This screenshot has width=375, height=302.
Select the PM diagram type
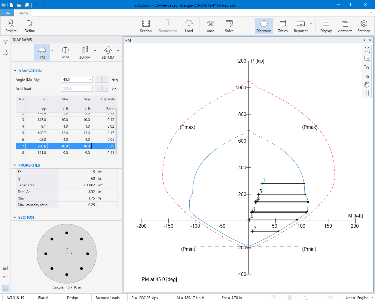point(42,52)
